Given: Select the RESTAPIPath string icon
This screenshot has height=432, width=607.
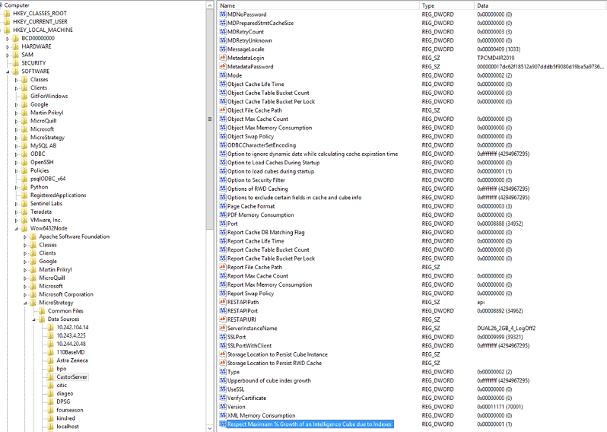Looking at the screenshot, I should click(222, 302).
